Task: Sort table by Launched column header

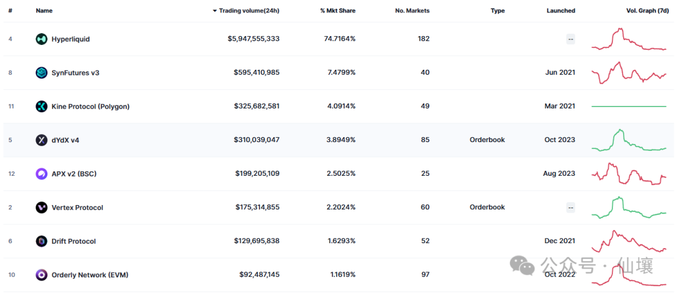Action: pos(561,11)
